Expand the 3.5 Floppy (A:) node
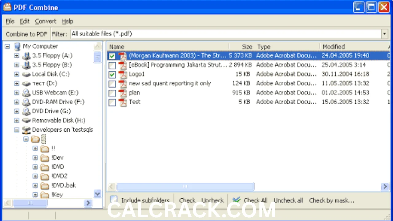 [17, 56]
